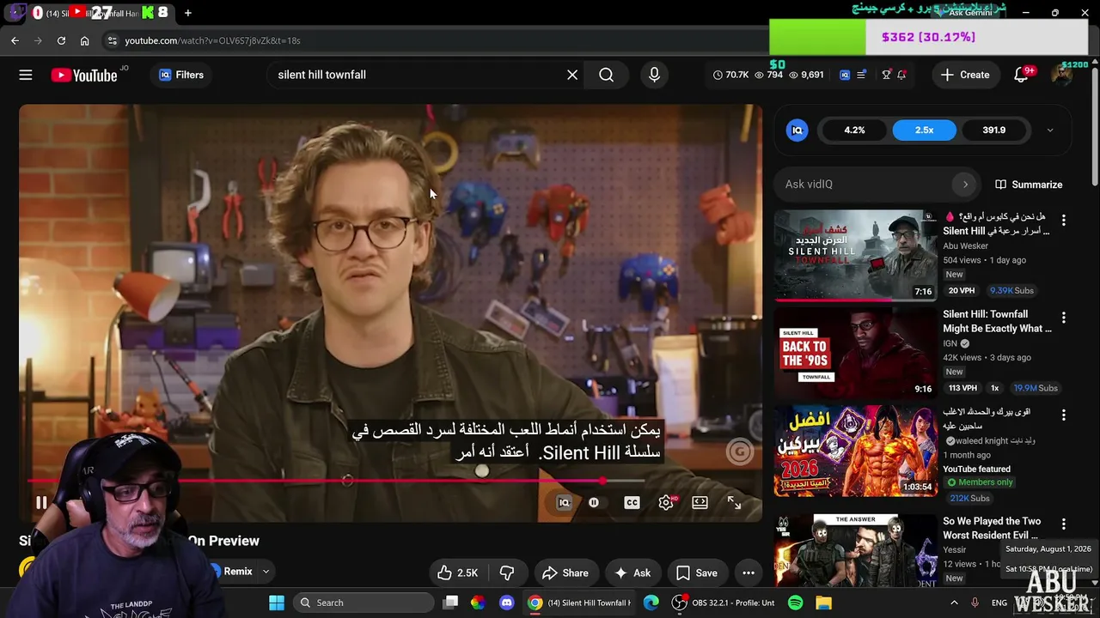Clear the search box text
This screenshot has width=1100, height=618.
[572, 75]
